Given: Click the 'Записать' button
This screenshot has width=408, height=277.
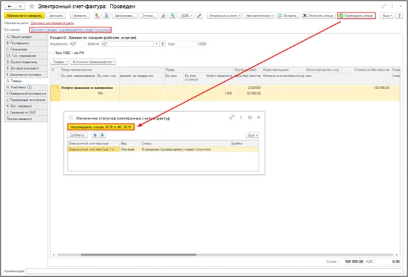Looking at the screenshot, I should [56, 16].
